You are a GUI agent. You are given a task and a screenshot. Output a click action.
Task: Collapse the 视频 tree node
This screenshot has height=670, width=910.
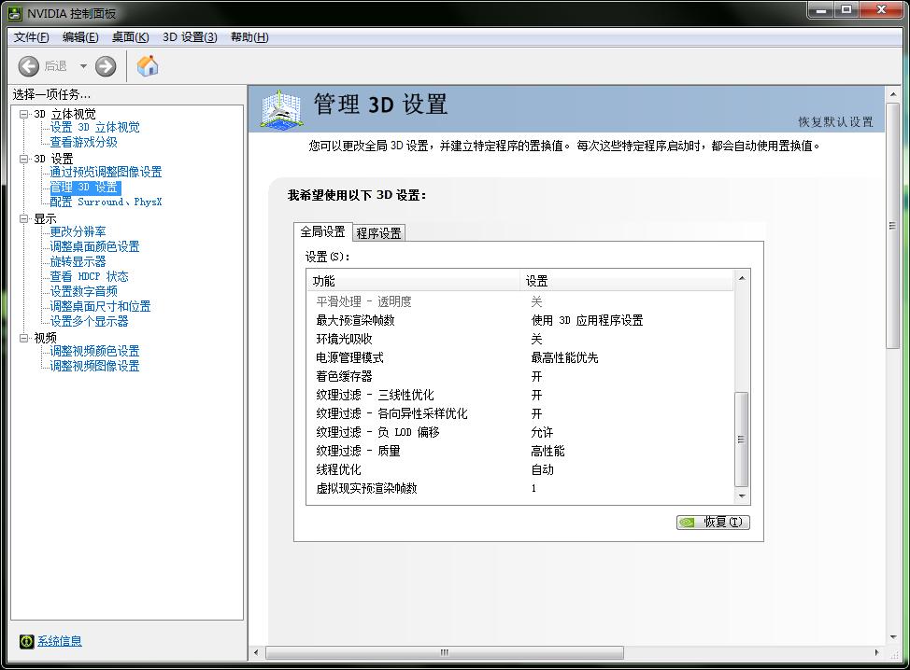point(24,338)
